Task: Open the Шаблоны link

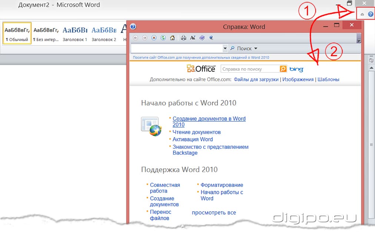Action: (x=328, y=79)
